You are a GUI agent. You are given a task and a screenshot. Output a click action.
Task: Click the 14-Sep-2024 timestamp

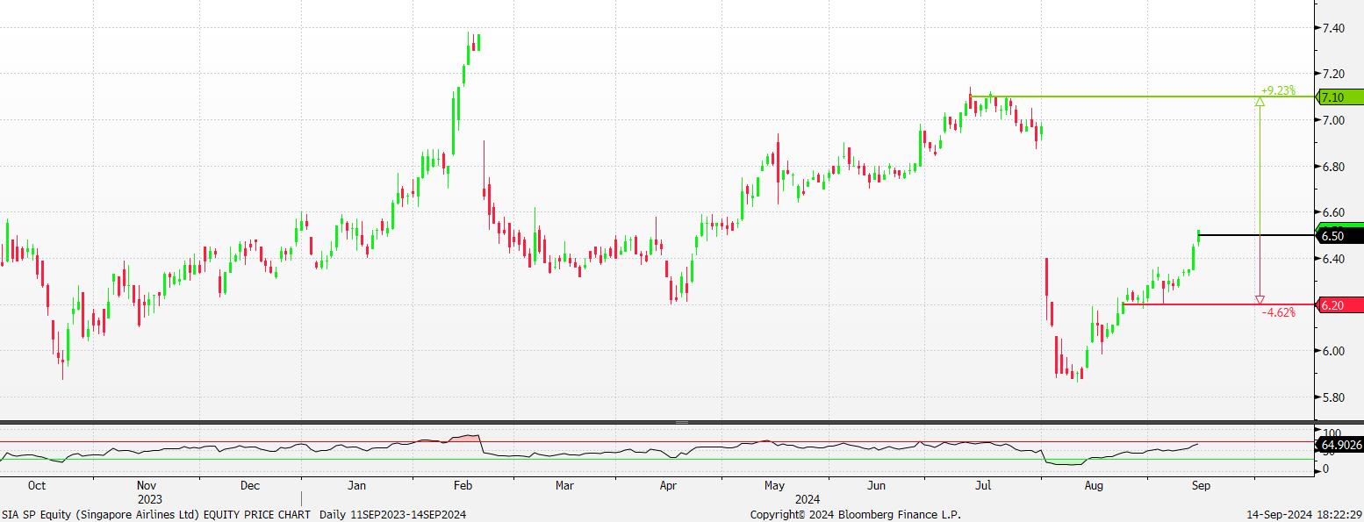(x=1304, y=514)
